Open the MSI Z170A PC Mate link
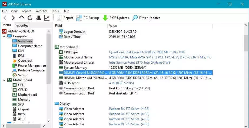Image resolution: width=249 pixels, height=128 pixels. (160, 57)
